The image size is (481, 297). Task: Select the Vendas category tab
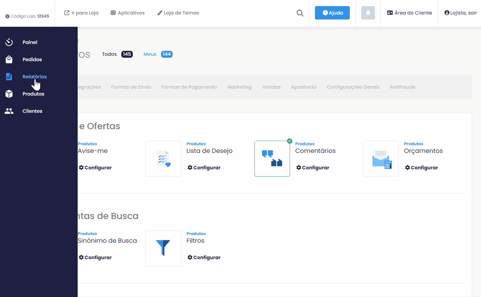pos(271,87)
